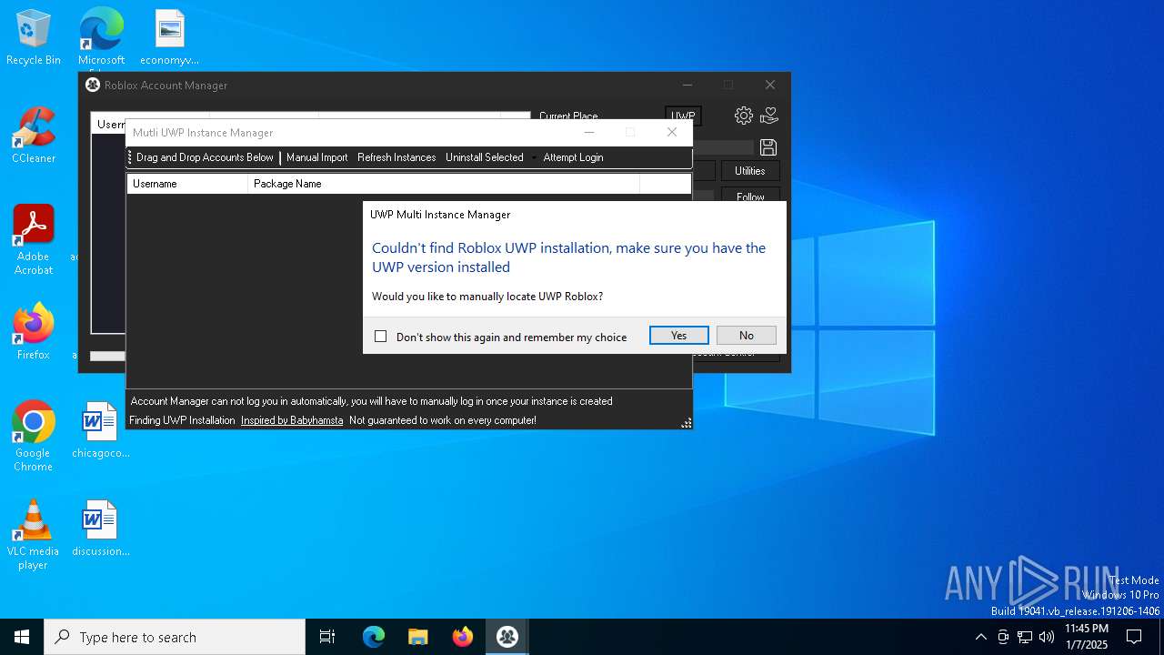1164x655 pixels.
Task: Click the Roblox Account Manager title icon
Action: tap(93, 85)
